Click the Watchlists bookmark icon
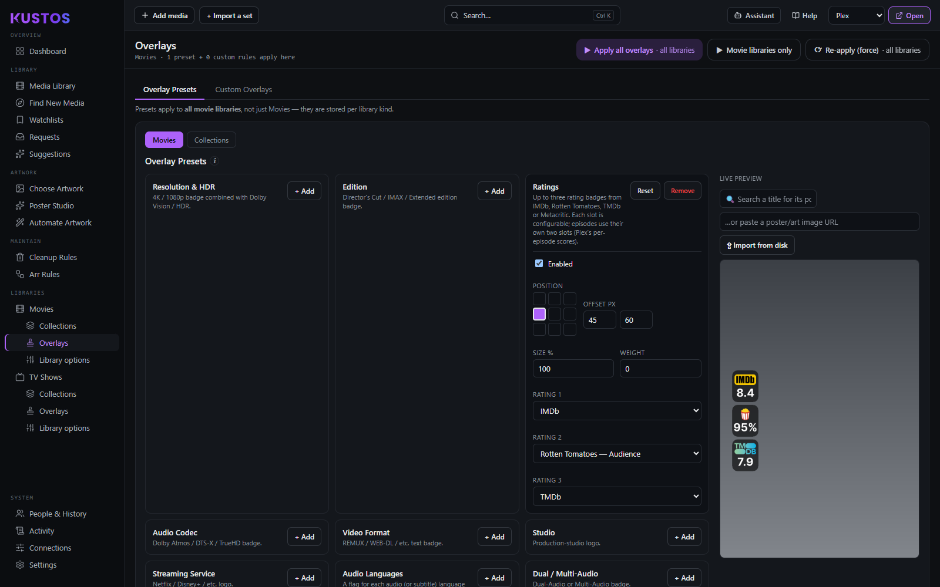Viewport: 940px width, 587px height. [x=20, y=120]
